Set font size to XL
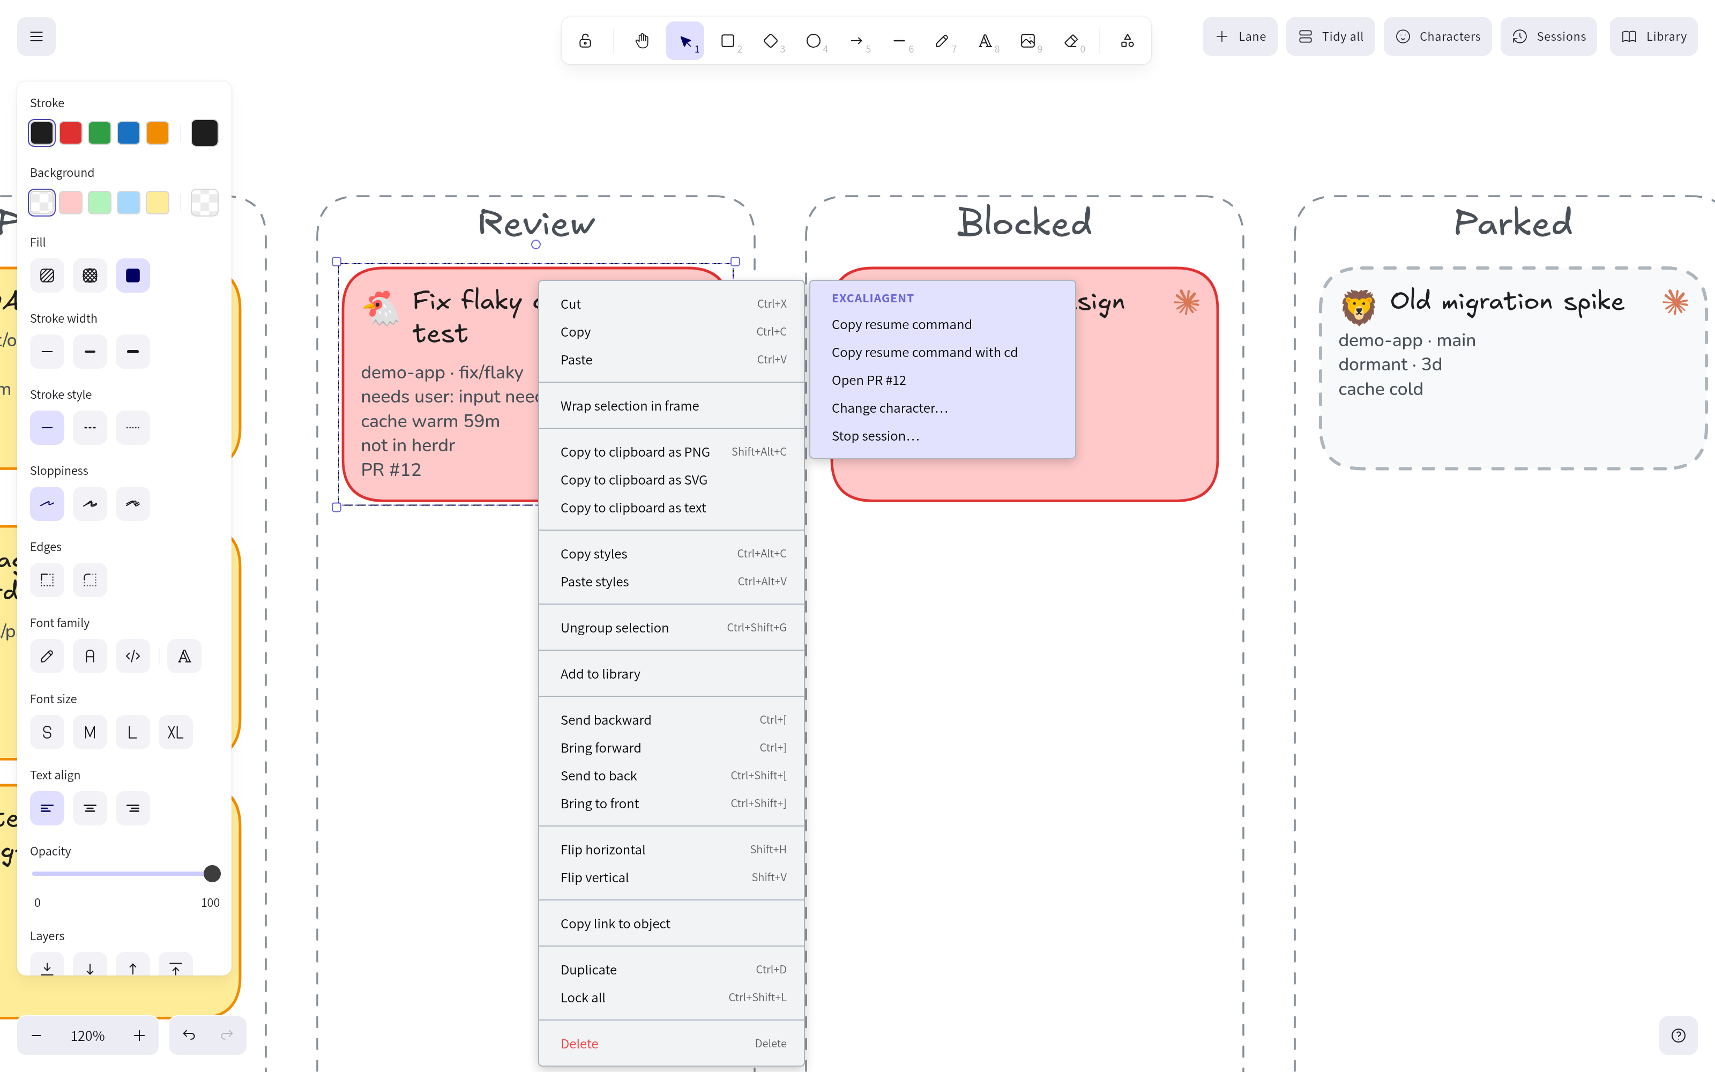1715x1072 pixels. coord(175,732)
